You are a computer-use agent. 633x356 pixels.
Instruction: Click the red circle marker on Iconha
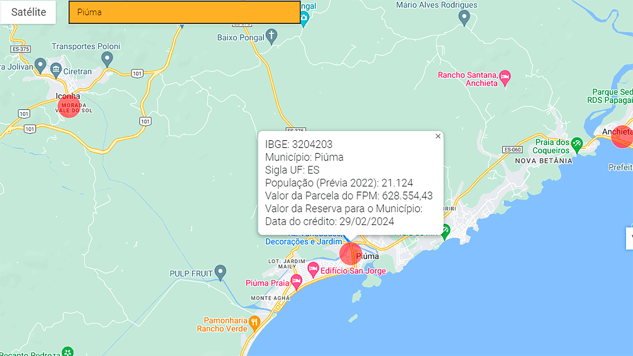69,106
